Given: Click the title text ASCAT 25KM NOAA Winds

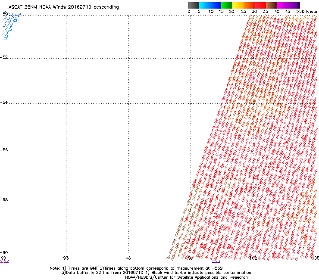Looking at the screenshot, I should 37,7.
